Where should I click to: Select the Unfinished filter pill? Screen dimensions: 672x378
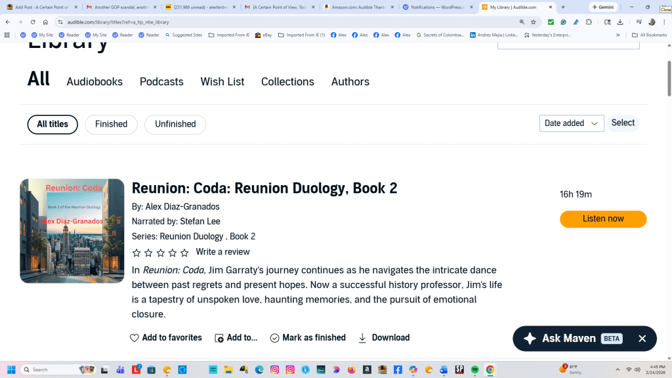point(175,124)
